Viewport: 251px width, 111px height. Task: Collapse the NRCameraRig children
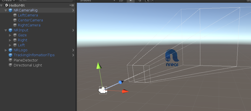click(6, 10)
